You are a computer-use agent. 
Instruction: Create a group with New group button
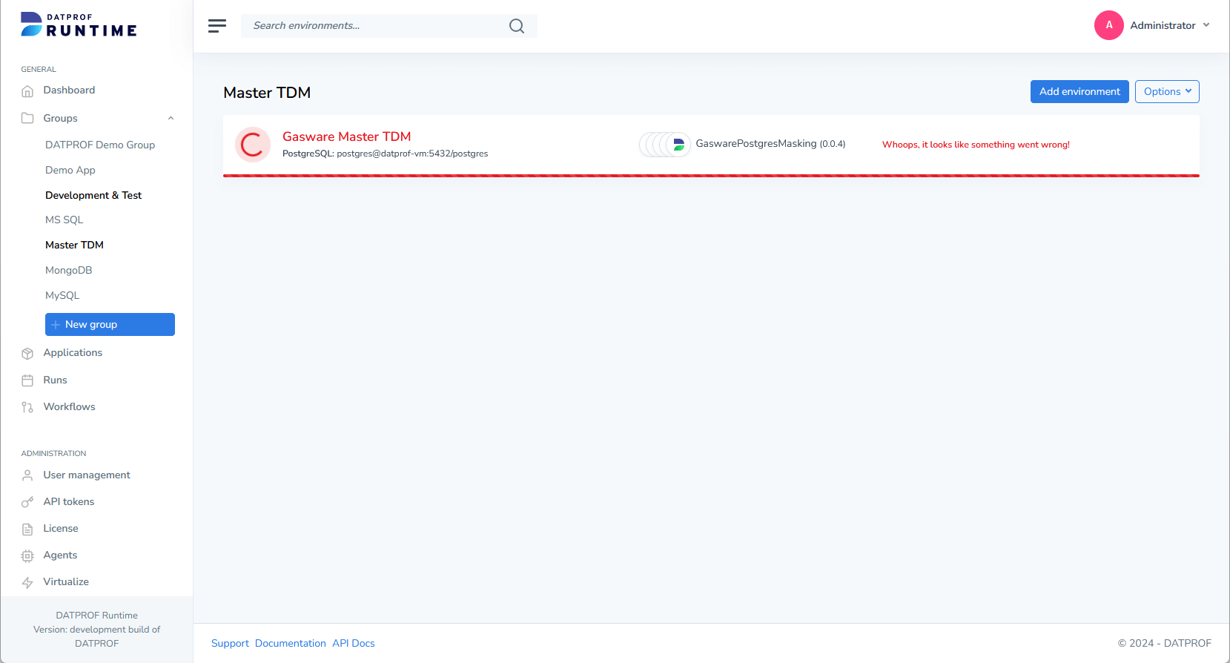tap(110, 325)
